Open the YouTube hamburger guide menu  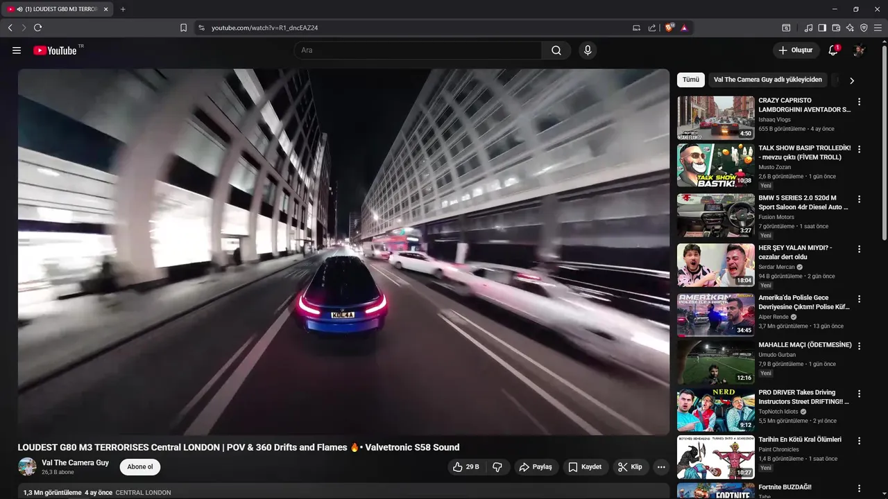click(x=17, y=51)
